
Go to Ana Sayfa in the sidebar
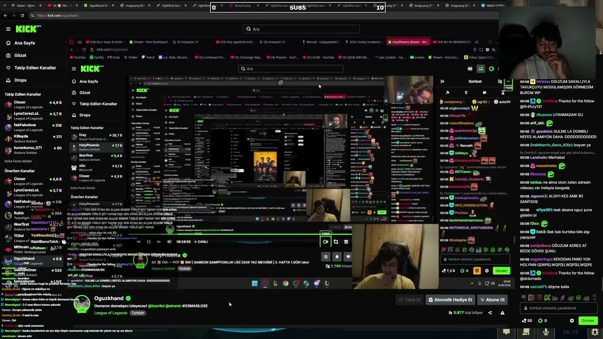click(x=24, y=43)
